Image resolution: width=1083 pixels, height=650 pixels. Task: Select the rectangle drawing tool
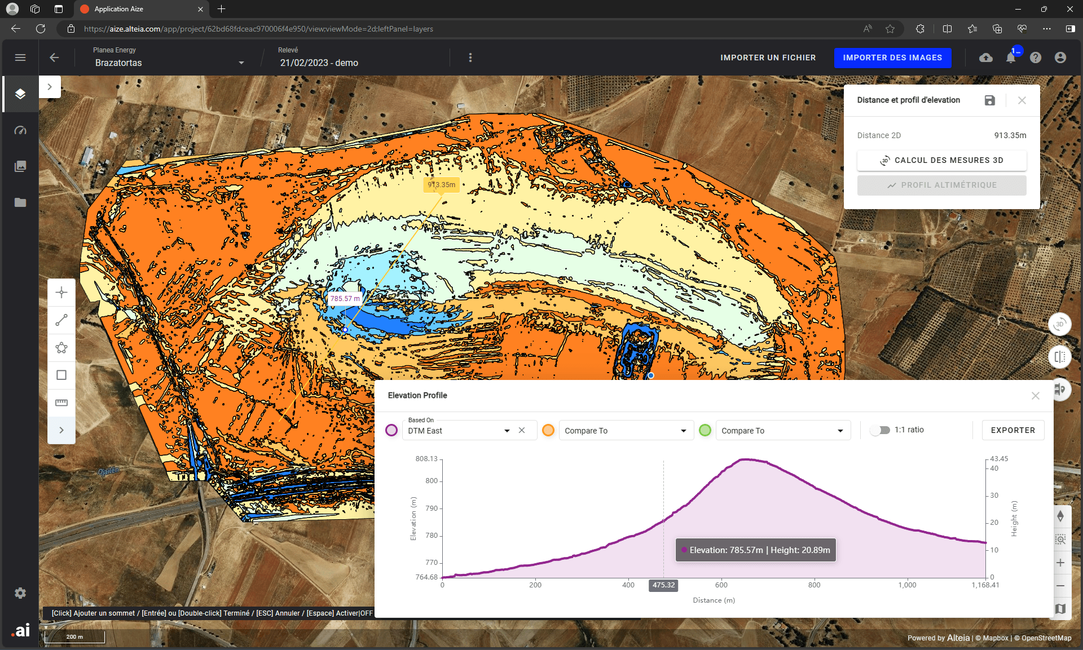pyautogui.click(x=61, y=375)
